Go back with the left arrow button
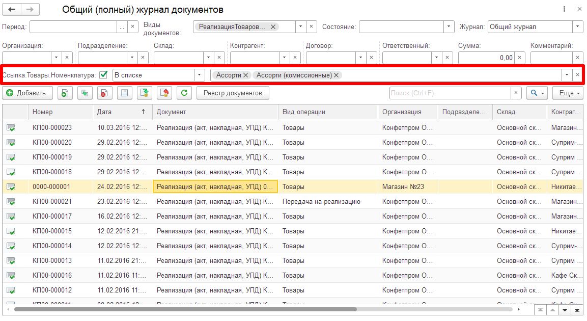 pos(12,9)
